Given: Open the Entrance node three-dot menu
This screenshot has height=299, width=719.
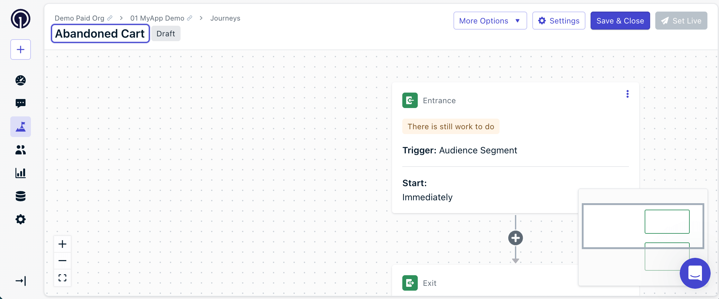Looking at the screenshot, I should [627, 94].
